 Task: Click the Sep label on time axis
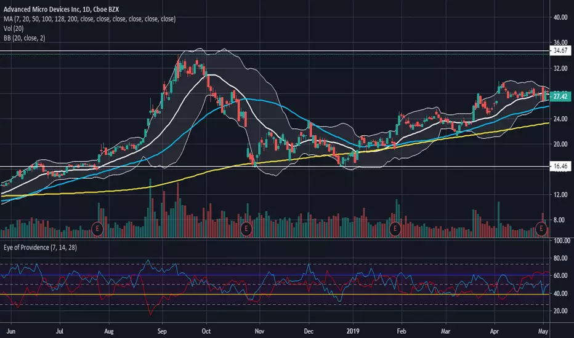coord(162,331)
